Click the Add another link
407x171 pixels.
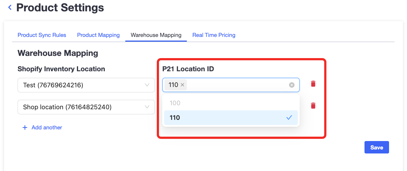[x=47, y=128]
